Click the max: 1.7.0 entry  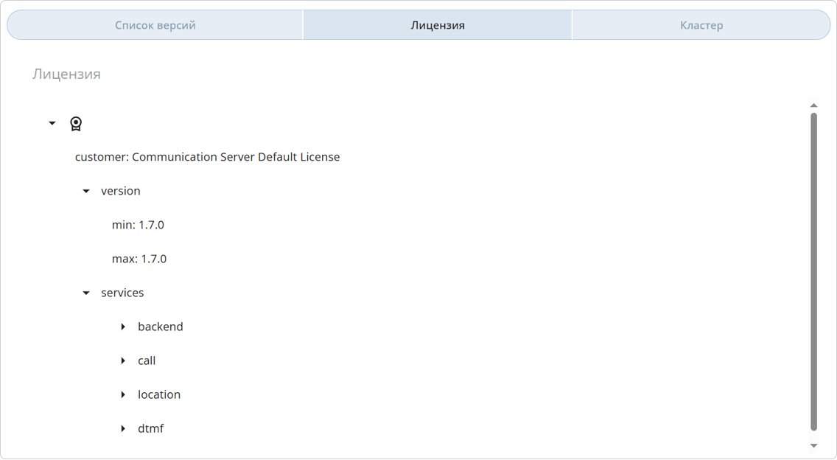pos(139,259)
